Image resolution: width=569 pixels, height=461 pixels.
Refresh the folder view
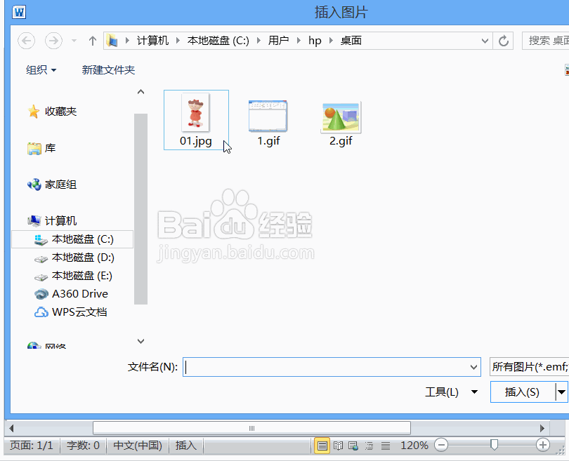[x=503, y=41]
